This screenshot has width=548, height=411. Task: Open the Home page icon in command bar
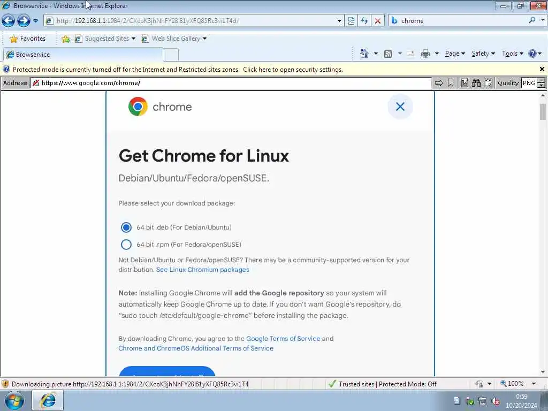tap(364, 54)
